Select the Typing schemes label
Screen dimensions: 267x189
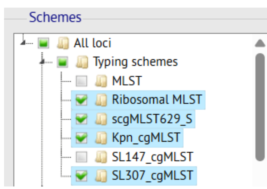click(135, 62)
